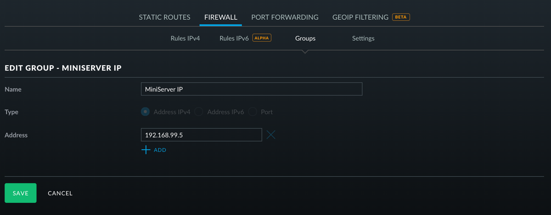Screen dimensions: 551x215
Task: Remove the 192.168.99.5 address entry
Action: coord(271,135)
